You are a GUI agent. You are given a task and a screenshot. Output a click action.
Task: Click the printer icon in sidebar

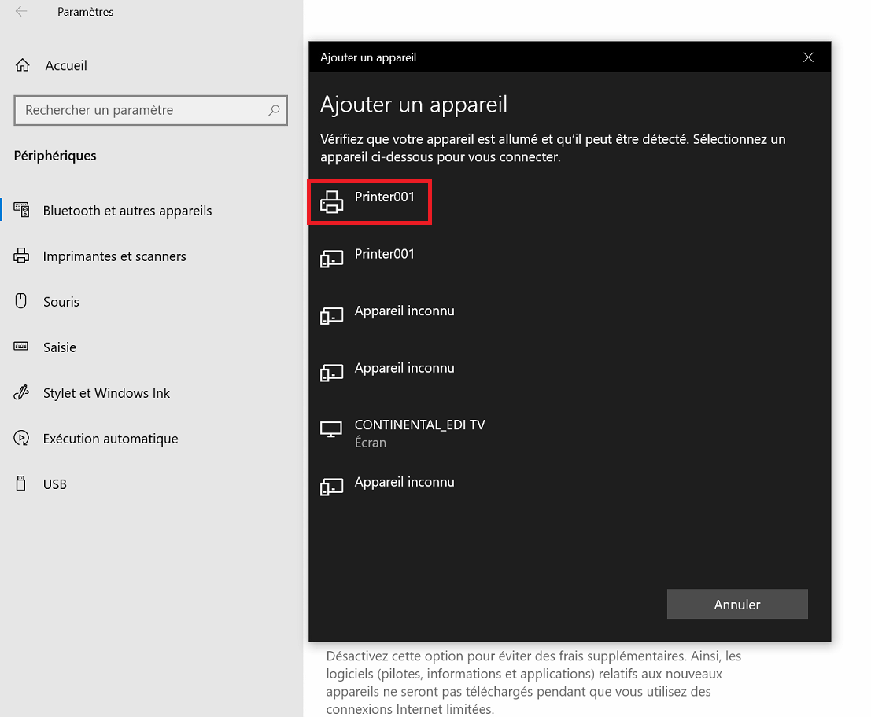[x=21, y=256]
